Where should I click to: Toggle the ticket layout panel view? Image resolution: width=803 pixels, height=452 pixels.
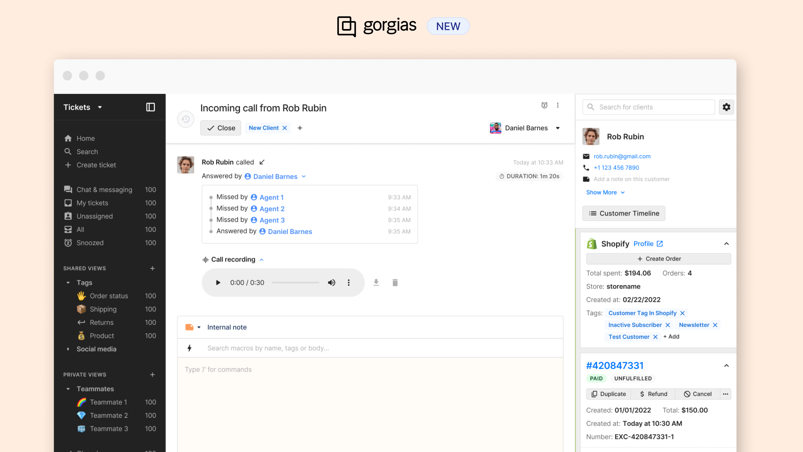151,107
